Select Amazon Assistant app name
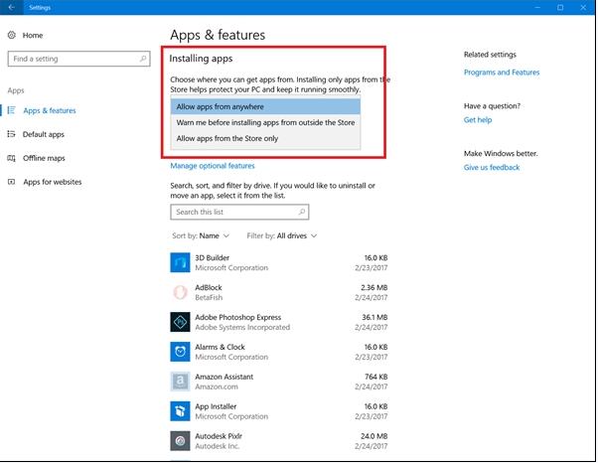 [x=224, y=377]
